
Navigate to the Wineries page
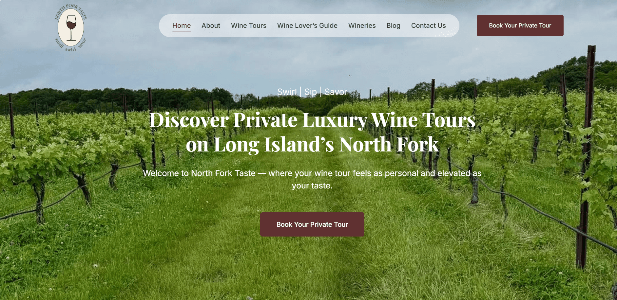click(362, 26)
